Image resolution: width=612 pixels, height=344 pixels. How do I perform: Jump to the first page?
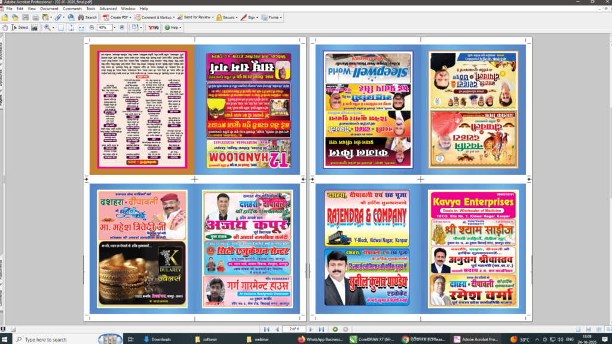click(267, 330)
